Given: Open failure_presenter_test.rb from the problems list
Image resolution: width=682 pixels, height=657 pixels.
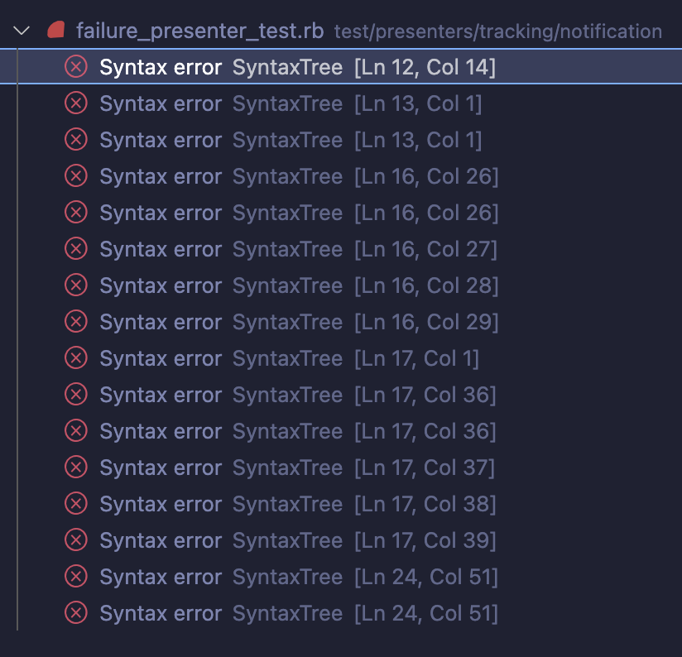Looking at the screenshot, I should (200, 31).
